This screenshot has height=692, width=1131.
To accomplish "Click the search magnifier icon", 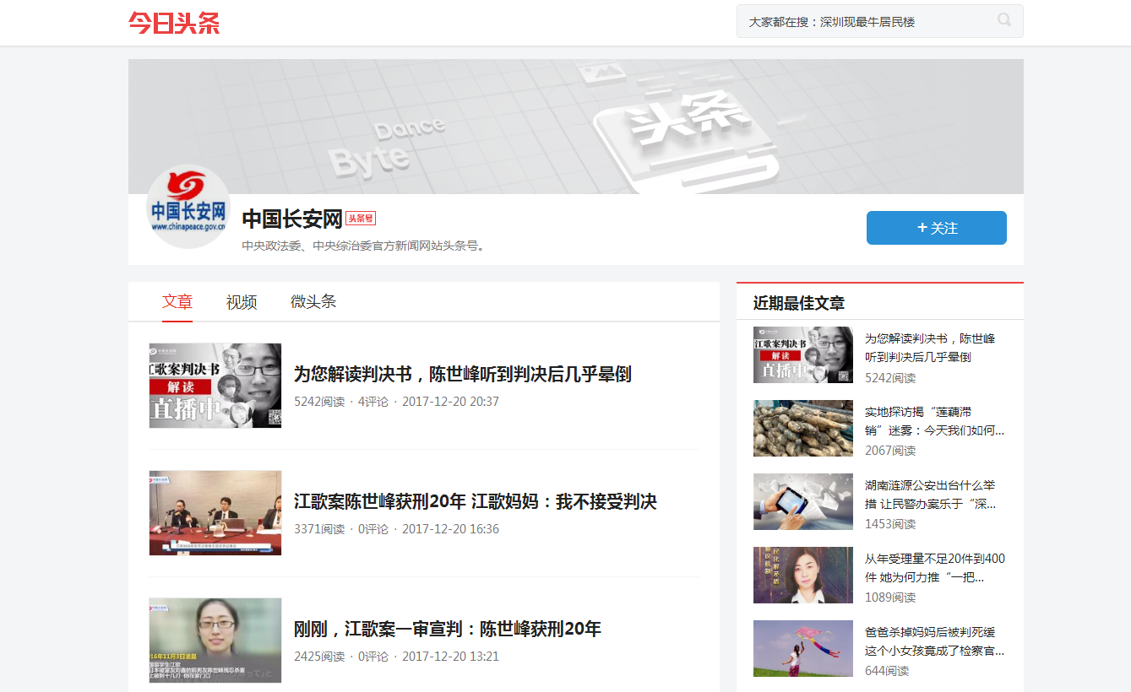I will (x=1004, y=20).
